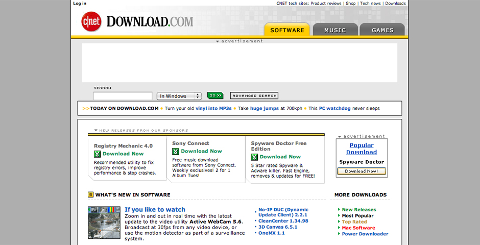This screenshot has width=480, height=245.
Task: Go to CNET Product reviews
Action: coord(326,4)
